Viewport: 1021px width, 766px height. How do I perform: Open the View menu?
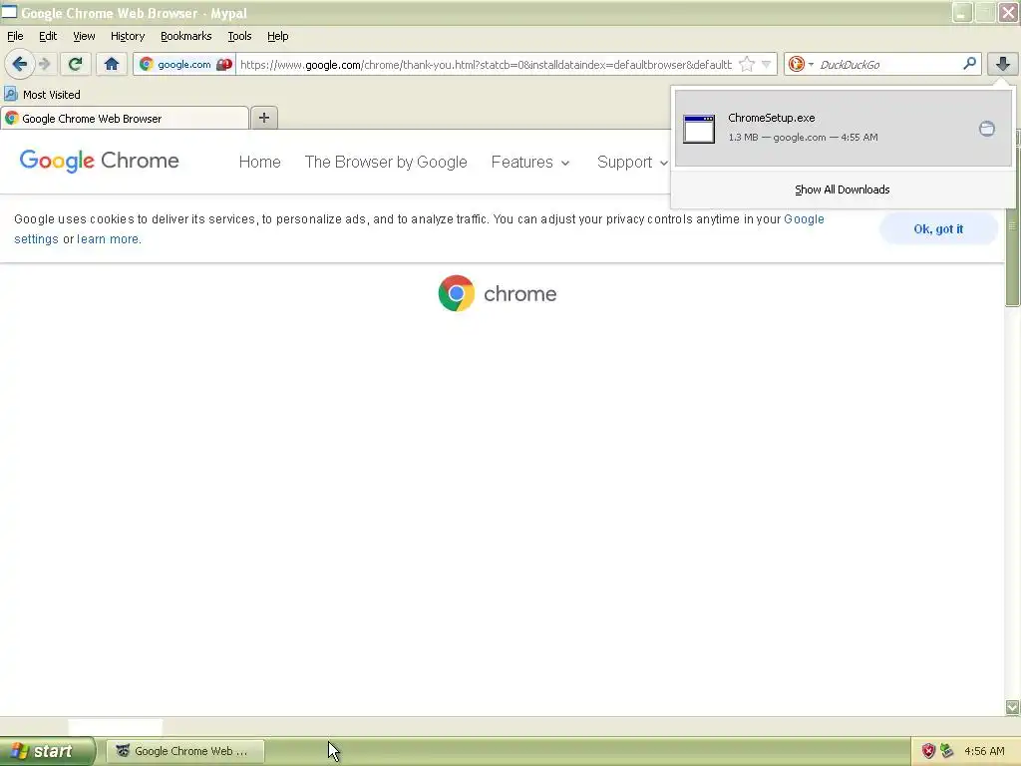[x=84, y=36]
